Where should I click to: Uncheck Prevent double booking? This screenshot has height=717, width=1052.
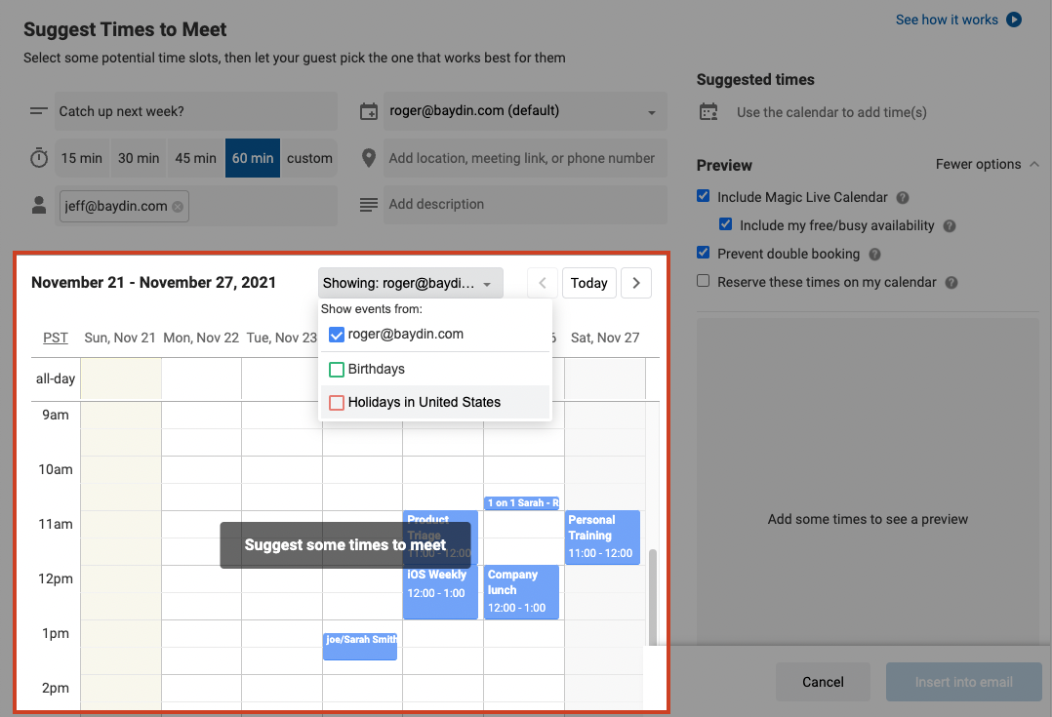click(x=703, y=253)
